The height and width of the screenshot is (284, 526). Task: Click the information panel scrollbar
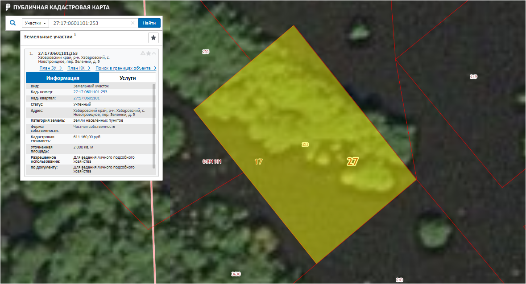click(154, 125)
